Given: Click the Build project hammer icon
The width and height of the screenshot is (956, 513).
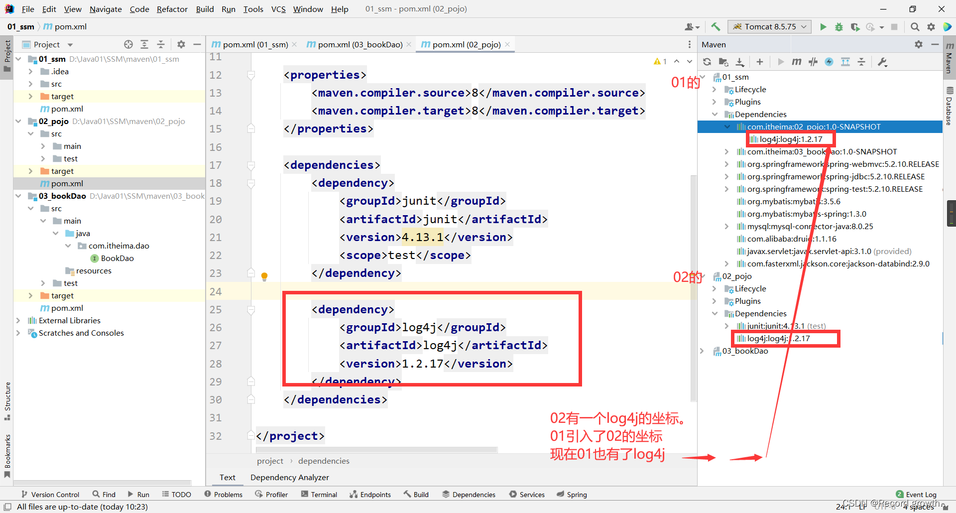Looking at the screenshot, I should (x=716, y=27).
